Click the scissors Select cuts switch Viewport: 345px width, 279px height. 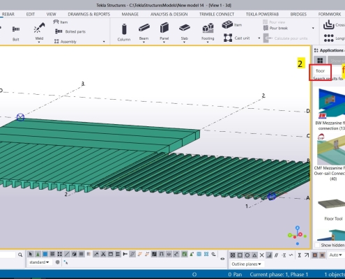click(x=103, y=255)
